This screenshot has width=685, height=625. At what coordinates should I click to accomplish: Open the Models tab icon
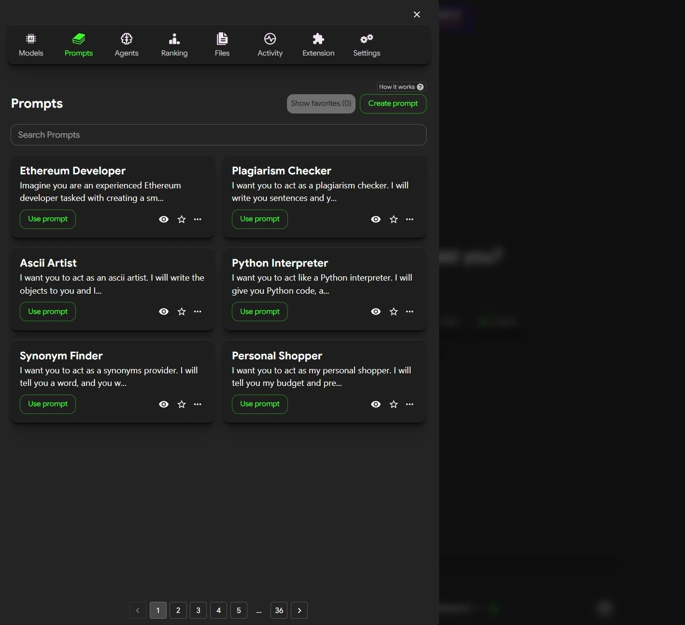pyautogui.click(x=31, y=39)
